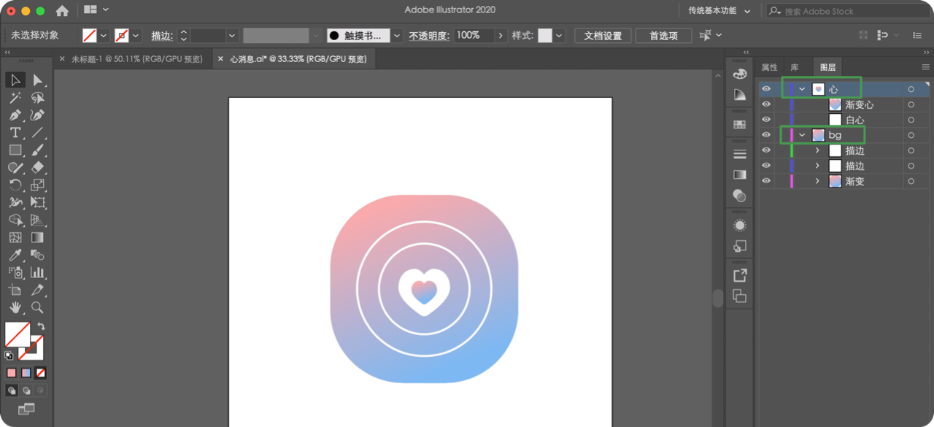Select the Type tool

click(x=15, y=133)
